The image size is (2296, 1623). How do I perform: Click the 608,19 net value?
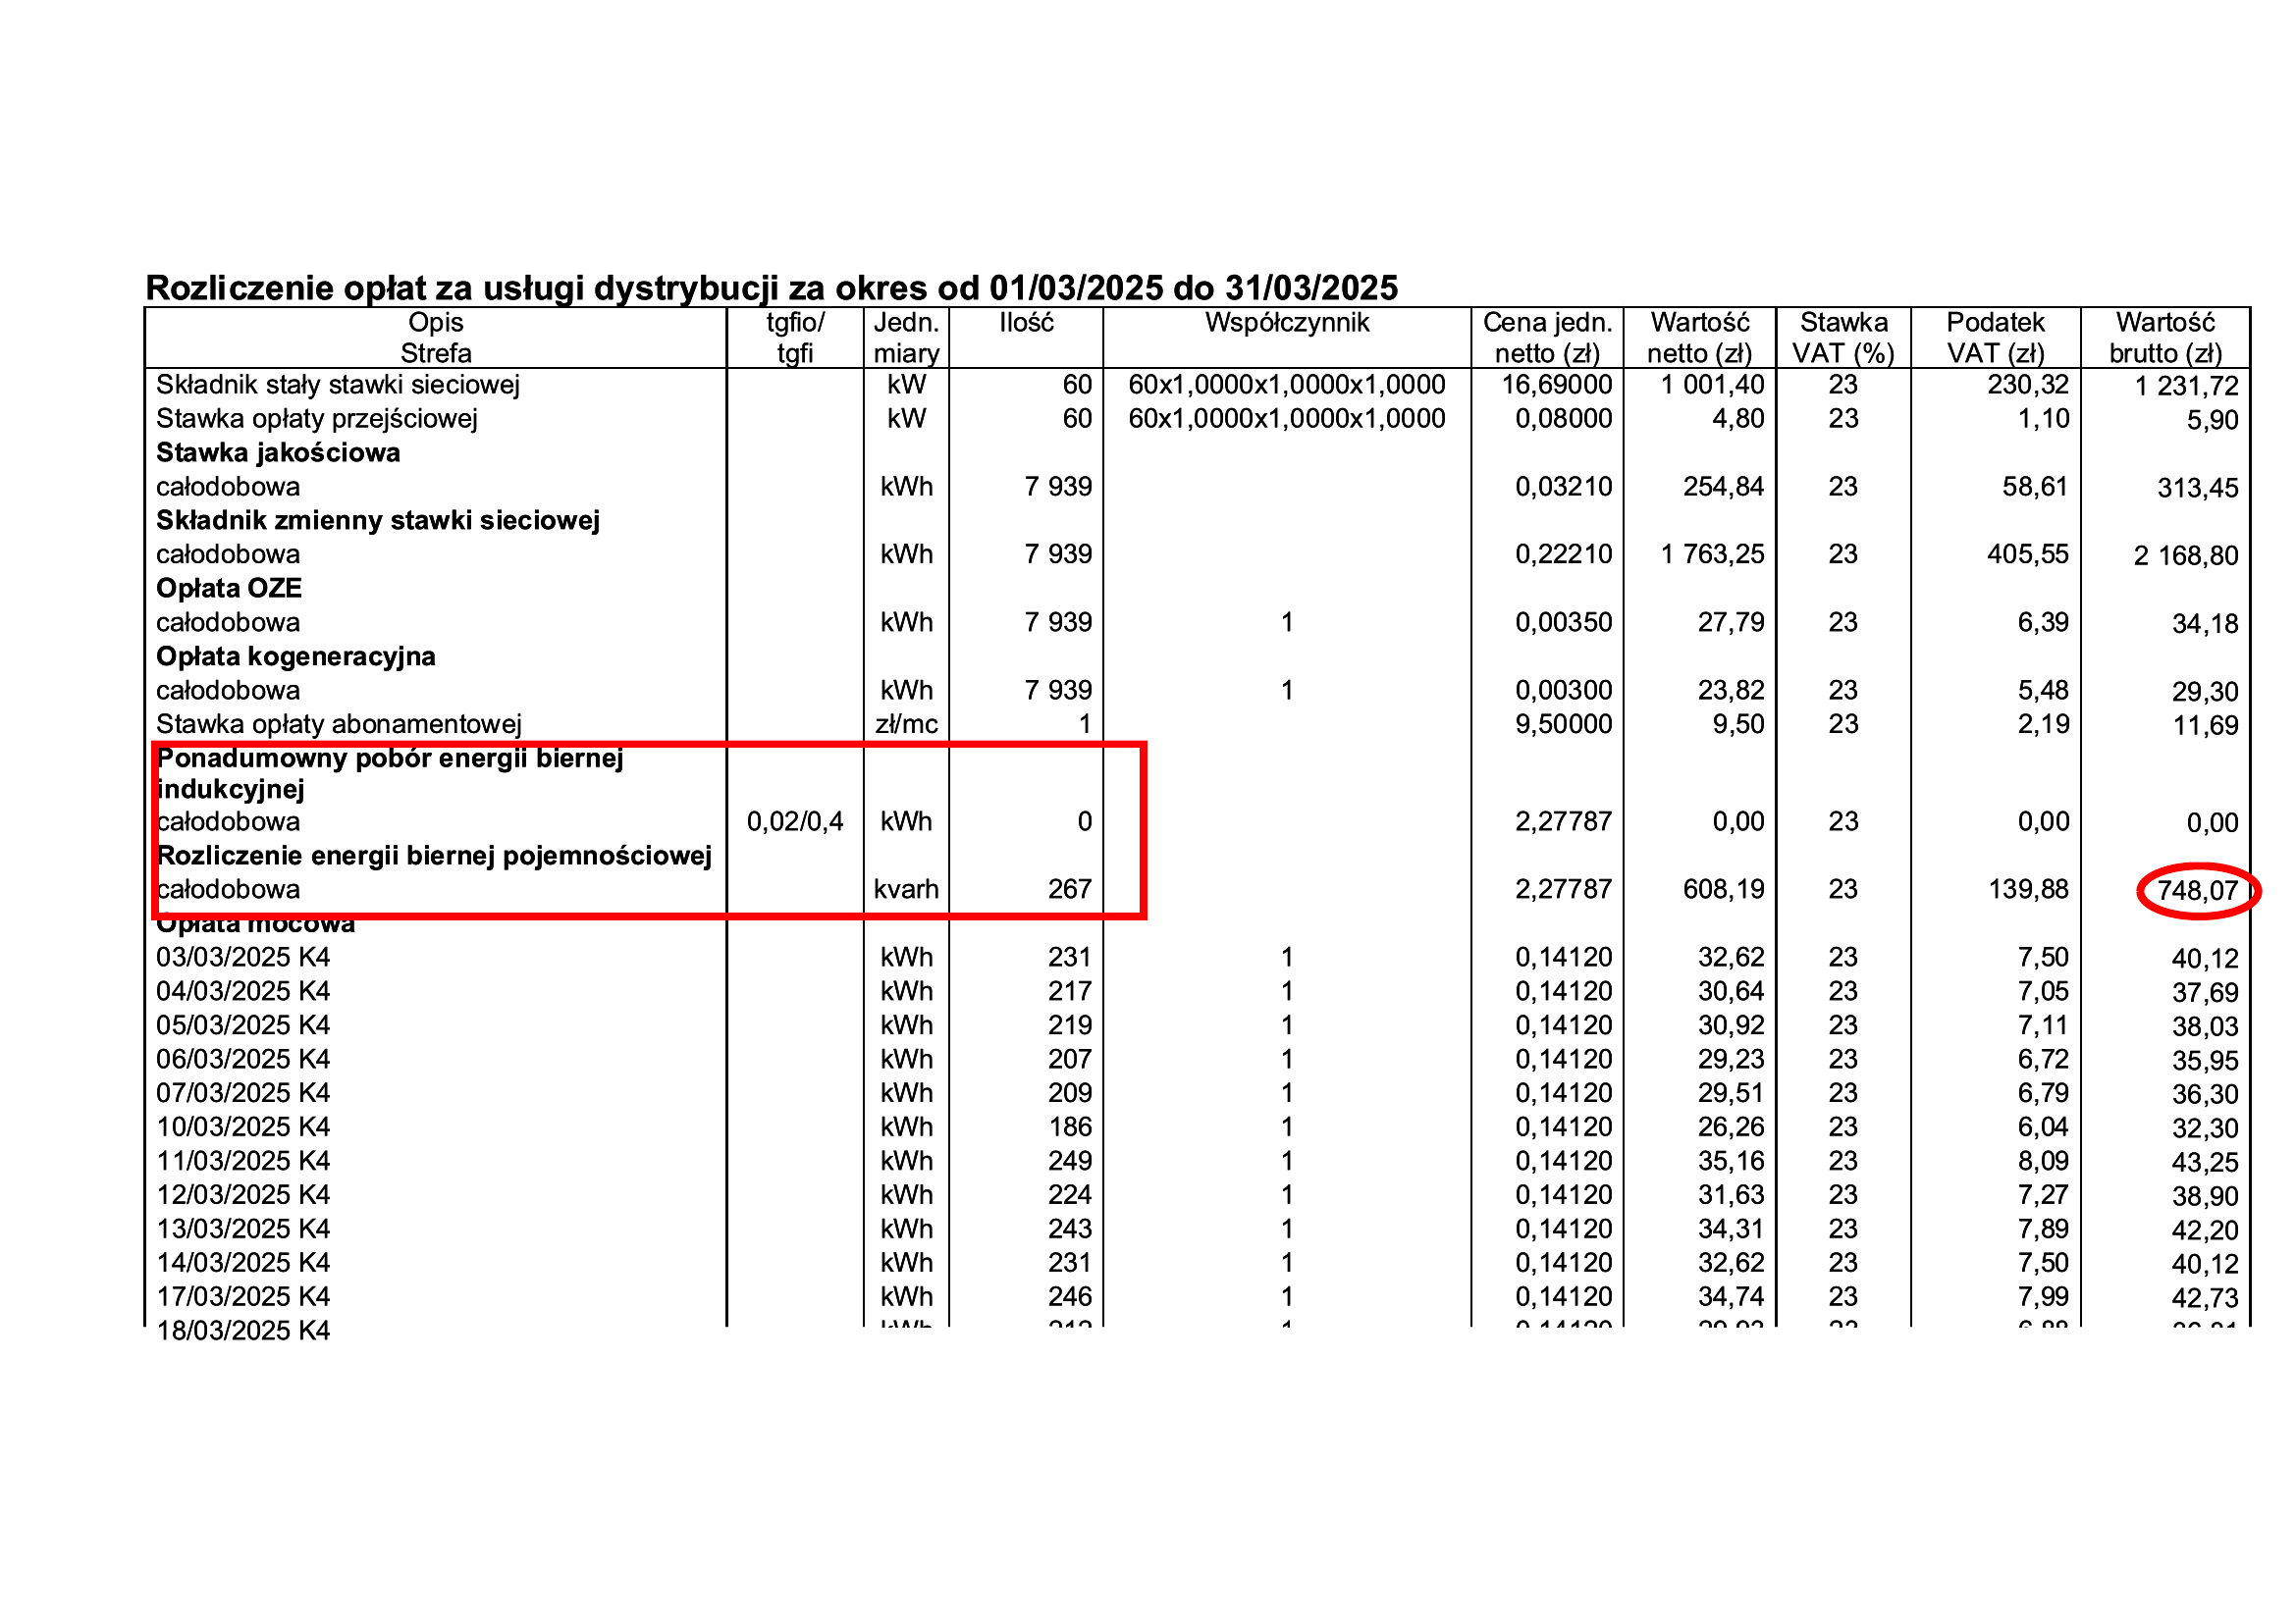coord(1723,889)
